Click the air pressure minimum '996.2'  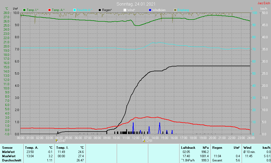(x=205, y=152)
